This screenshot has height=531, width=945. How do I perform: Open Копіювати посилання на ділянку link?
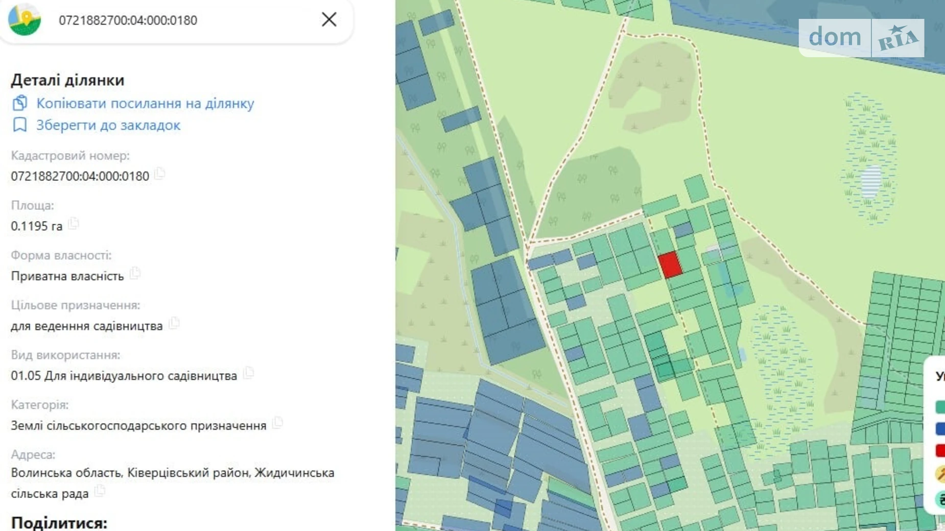(145, 103)
